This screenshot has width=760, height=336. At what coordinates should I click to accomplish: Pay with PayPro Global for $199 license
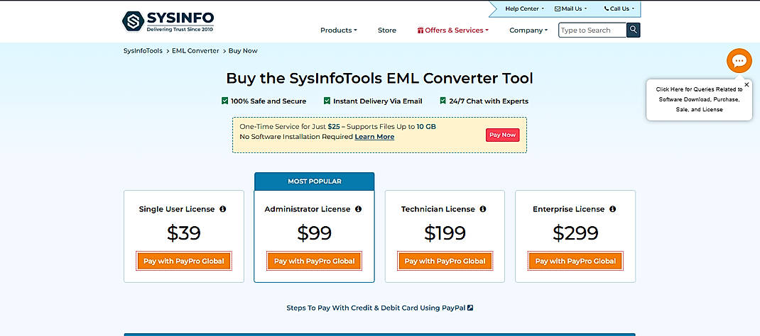coord(445,261)
